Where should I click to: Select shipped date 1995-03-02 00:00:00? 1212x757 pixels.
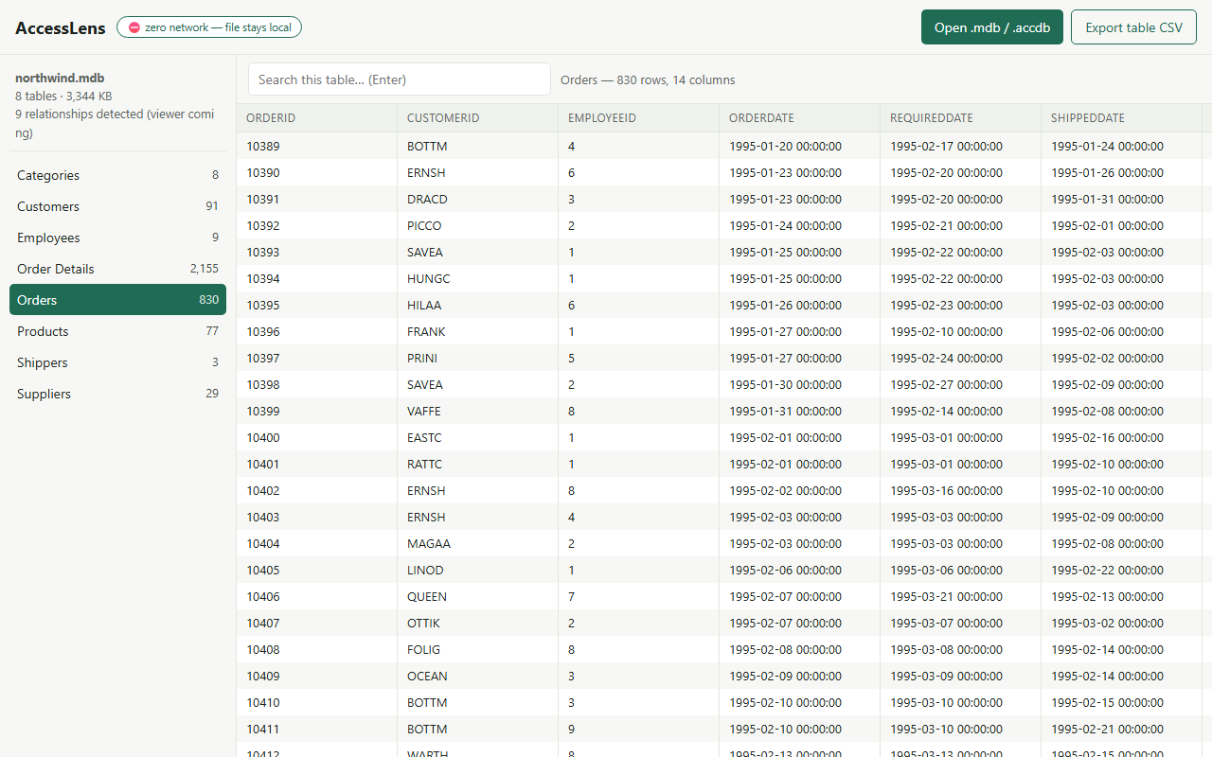pos(1122,623)
